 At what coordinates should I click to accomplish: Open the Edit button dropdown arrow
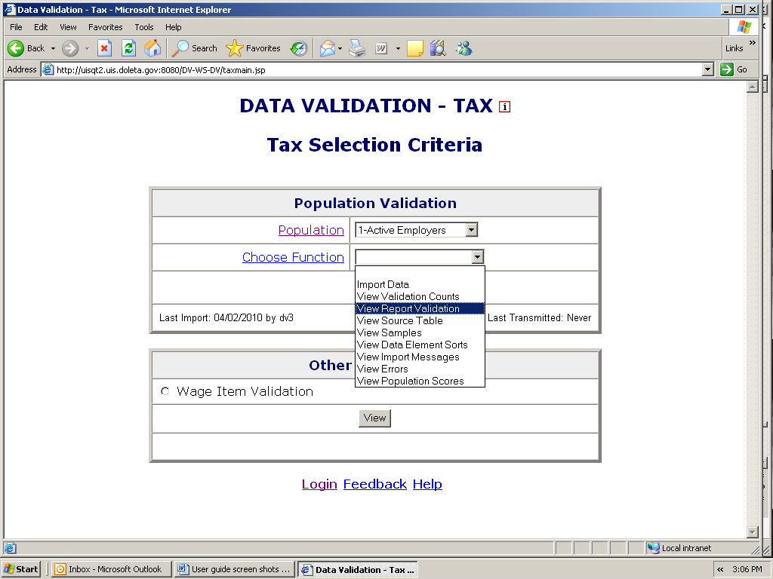[x=398, y=48]
